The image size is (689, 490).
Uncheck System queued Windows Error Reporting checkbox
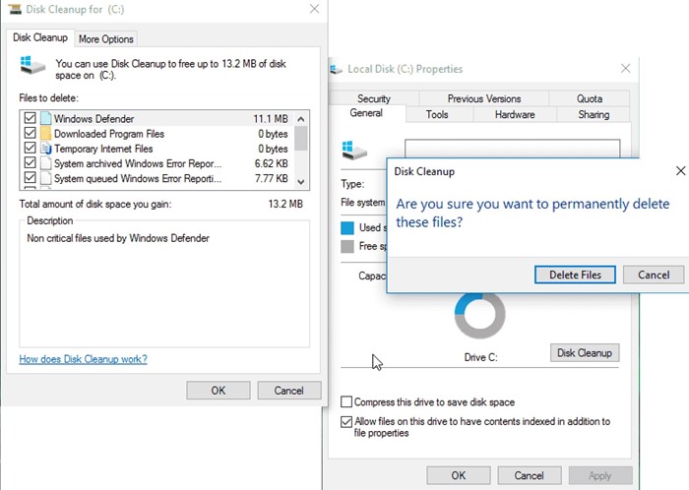click(30, 178)
